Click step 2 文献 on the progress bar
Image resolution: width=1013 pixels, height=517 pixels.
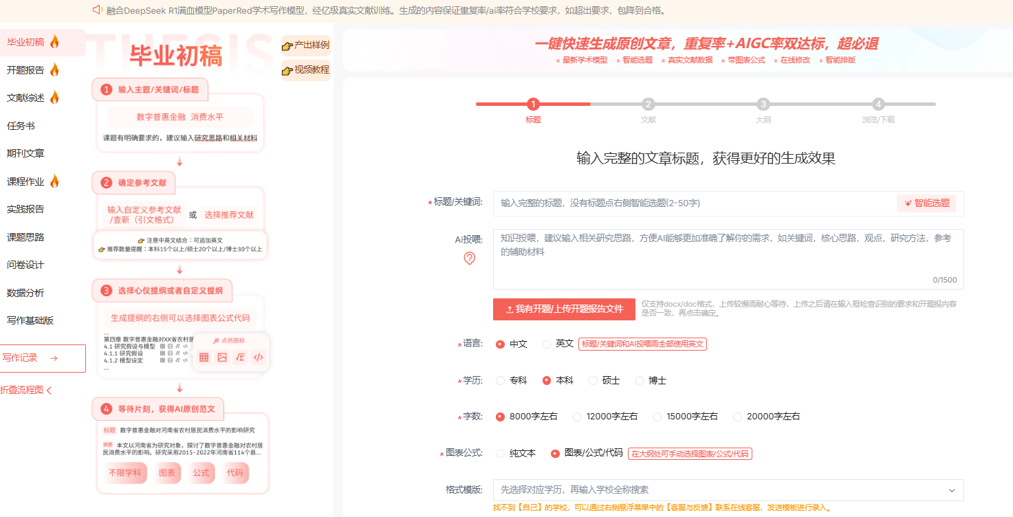pos(648,104)
